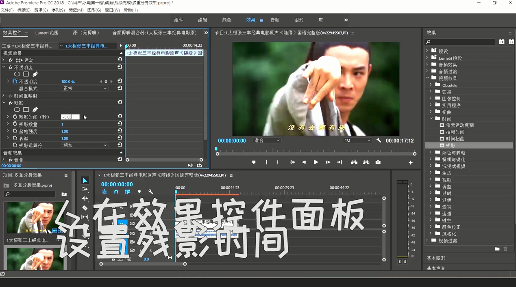Viewport: 516px width, 287px height.
Task: Toggle insert sequences as nests button
Action: 105,192
